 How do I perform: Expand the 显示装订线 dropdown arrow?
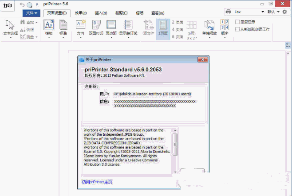click(x=128, y=38)
